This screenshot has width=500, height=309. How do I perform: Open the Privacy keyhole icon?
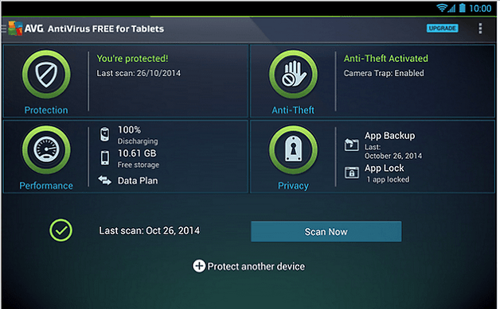(x=293, y=149)
